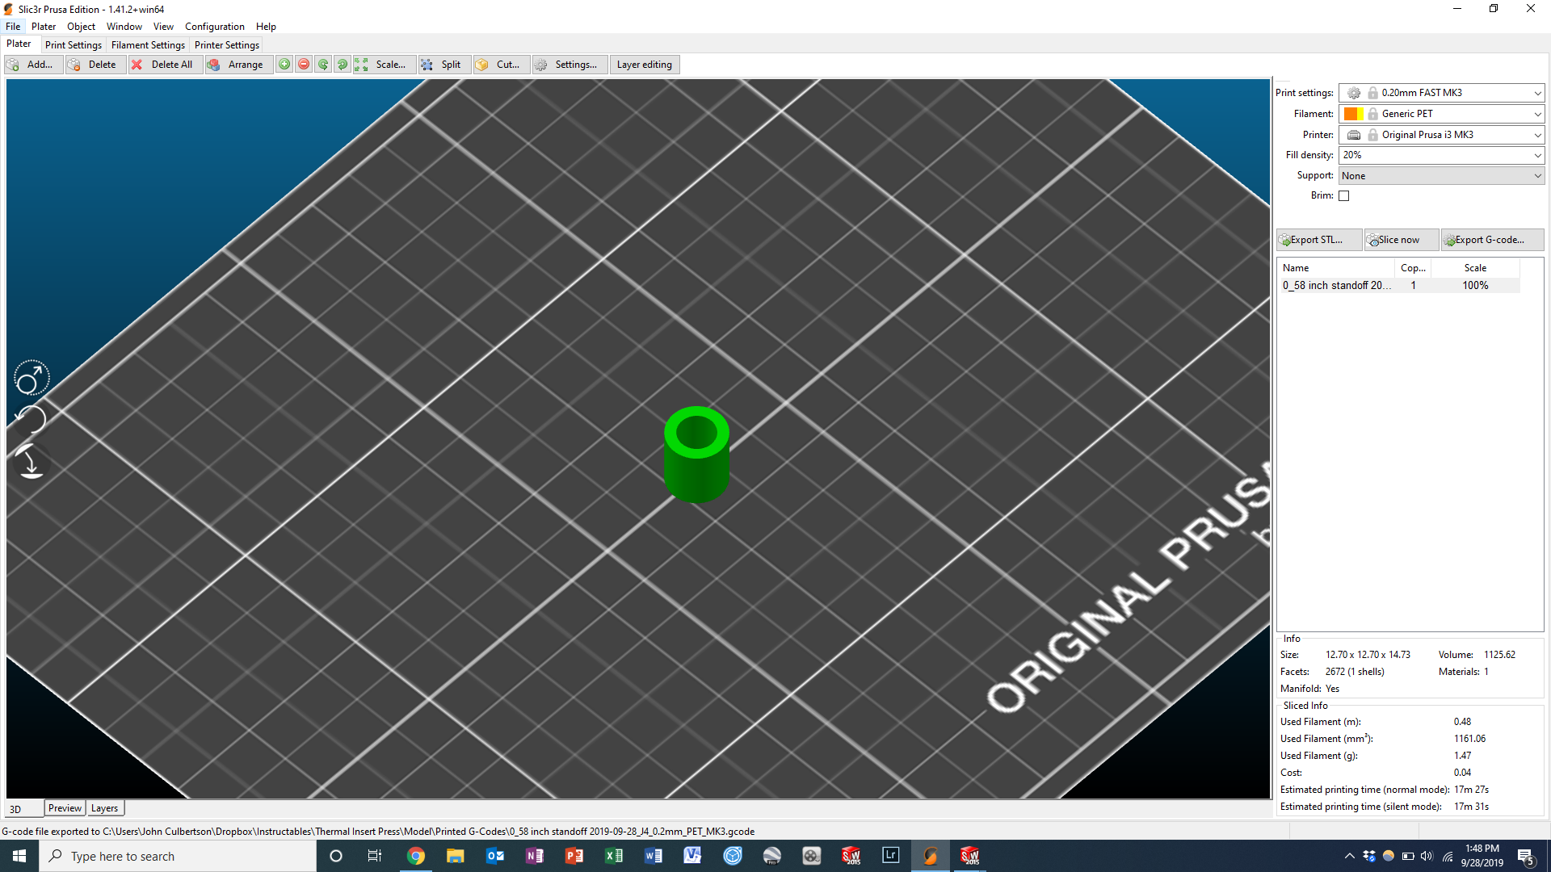This screenshot has width=1551, height=872.
Task: Open the Window menu
Action: click(124, 27)
